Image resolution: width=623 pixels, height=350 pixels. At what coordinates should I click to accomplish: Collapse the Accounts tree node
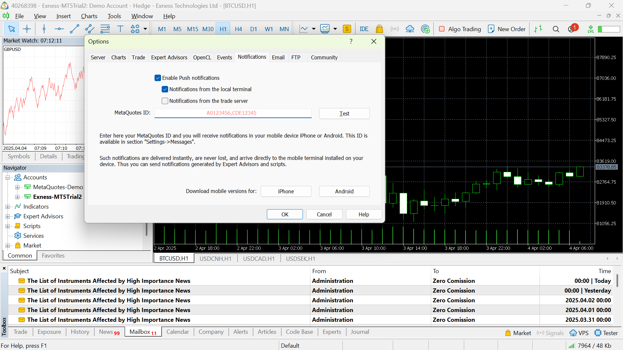[8, 177]
